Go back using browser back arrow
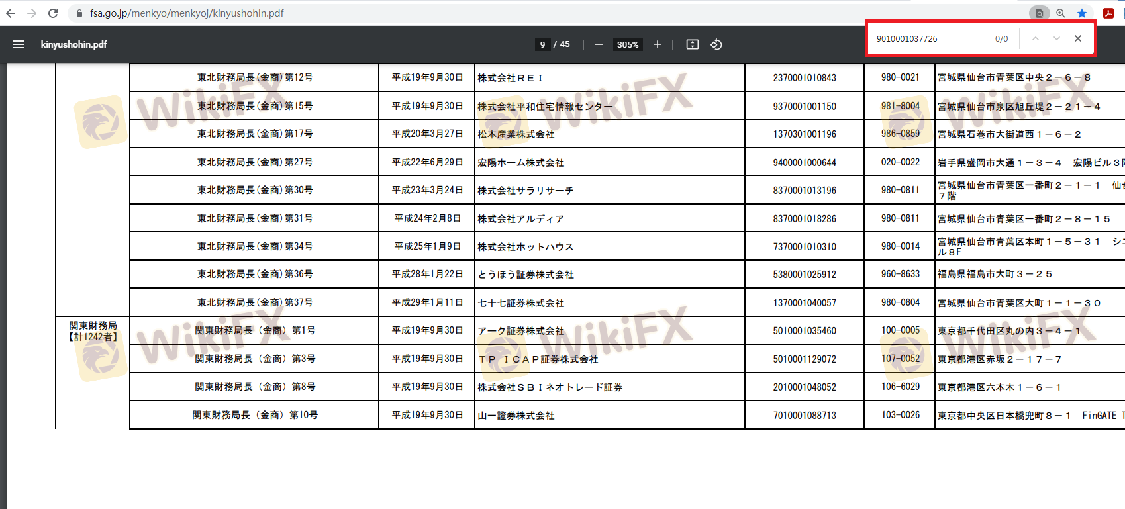Screen dimensions: 1125x509 11,13
